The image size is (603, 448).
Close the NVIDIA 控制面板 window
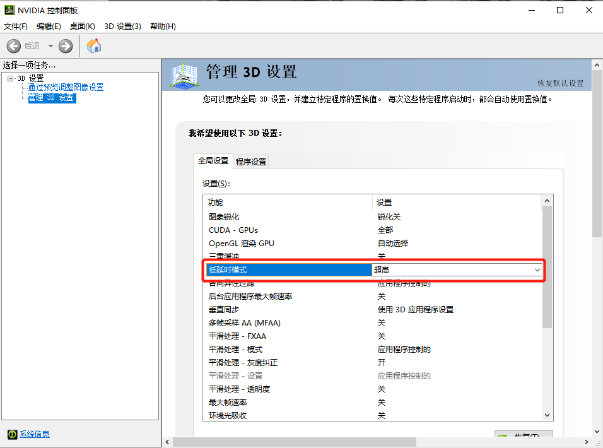point(588,10)
